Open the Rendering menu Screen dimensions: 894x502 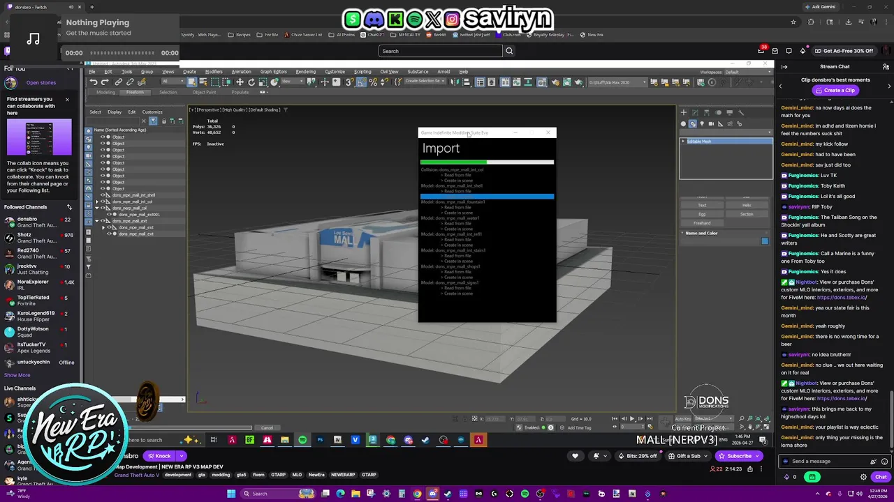pyautogui.click(x=305, y=72)
